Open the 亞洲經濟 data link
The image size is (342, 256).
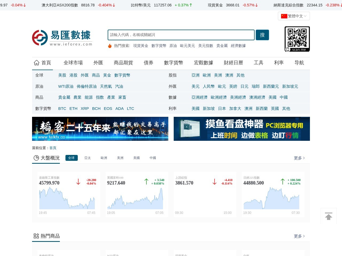click(x=200, y=97)
